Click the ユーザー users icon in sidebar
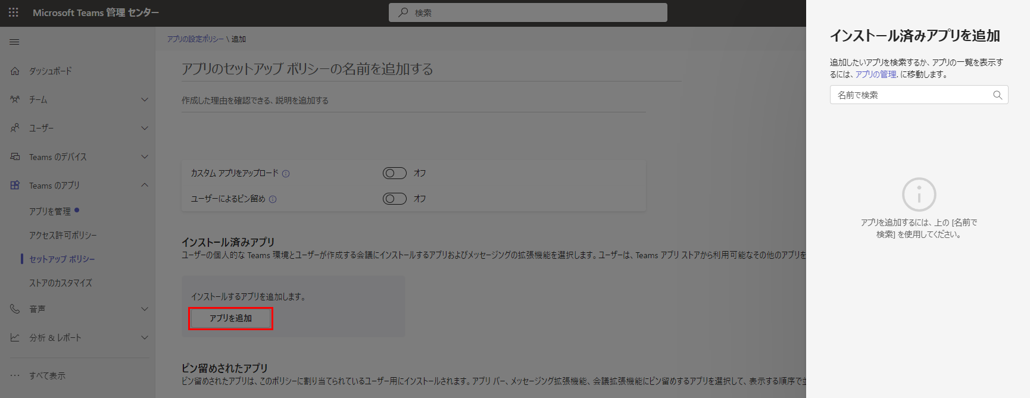The image size is (1030, 398). click(x=15, y=128)
